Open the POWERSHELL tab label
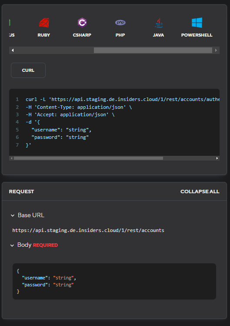 coord(197,35)
